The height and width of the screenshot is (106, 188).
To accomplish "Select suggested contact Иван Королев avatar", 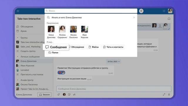I will point(85,29).
